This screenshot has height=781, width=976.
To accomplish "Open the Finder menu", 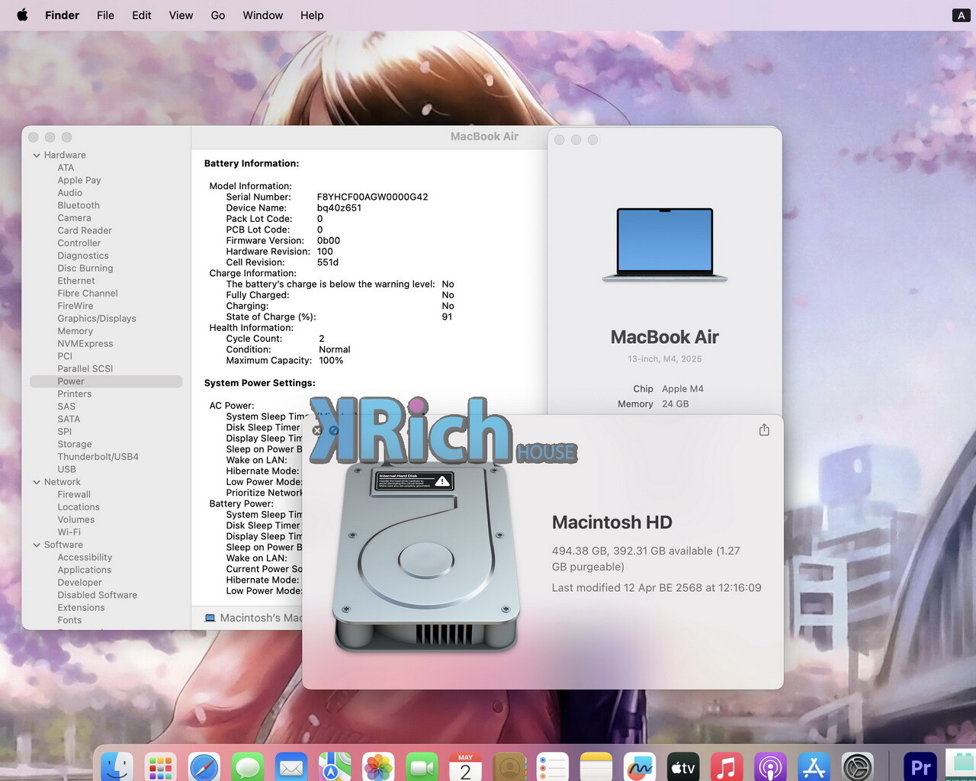I will pos(62,15).
